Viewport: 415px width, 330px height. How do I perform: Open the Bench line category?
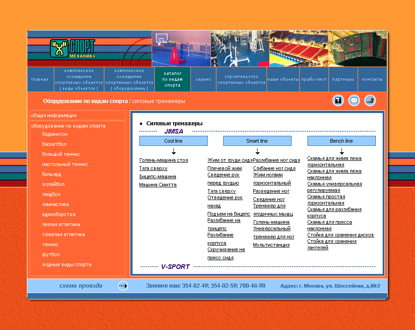(341, 141)
